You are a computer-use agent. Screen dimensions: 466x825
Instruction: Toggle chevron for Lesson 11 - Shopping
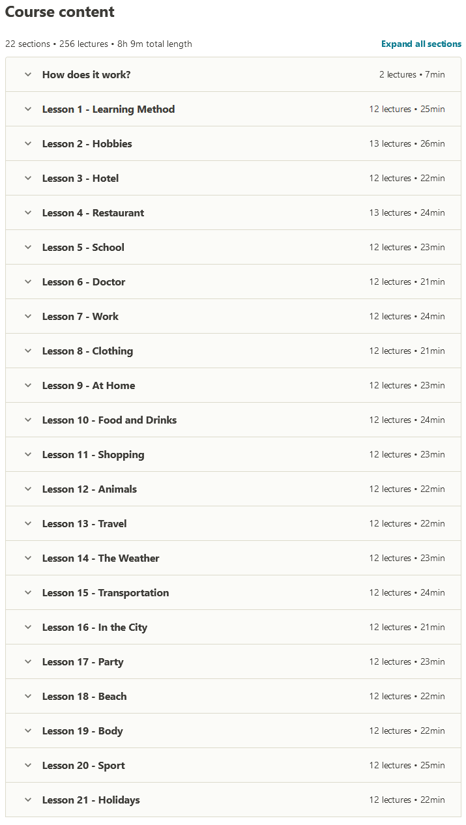click(28, 454)
